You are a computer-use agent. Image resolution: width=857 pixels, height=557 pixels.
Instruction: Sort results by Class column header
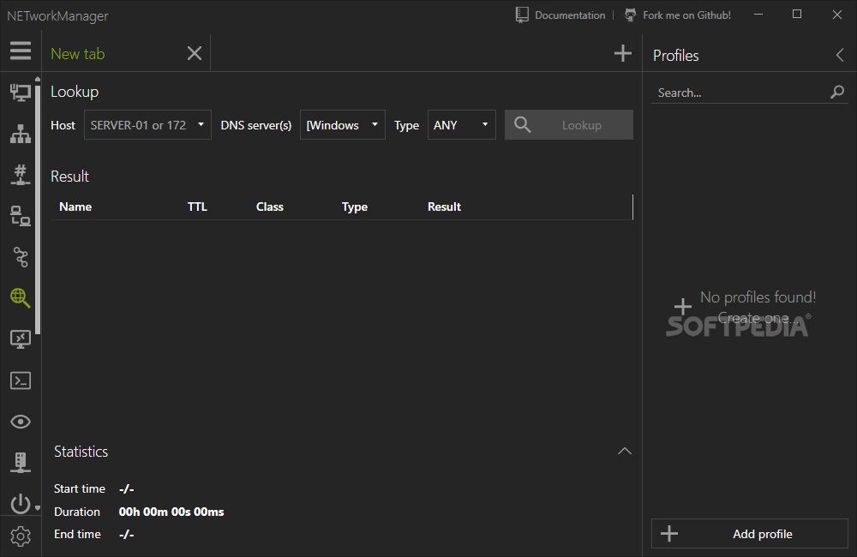click(269, 207)
